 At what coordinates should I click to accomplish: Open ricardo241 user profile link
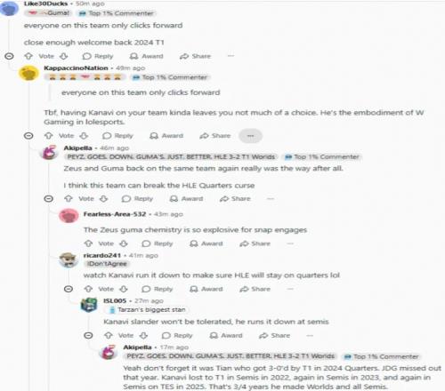coord(102,255)
